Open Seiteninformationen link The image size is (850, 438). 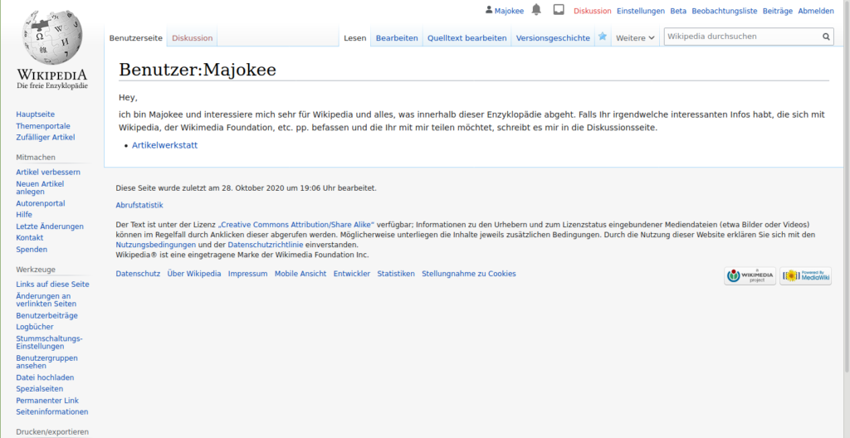[52, 411]
